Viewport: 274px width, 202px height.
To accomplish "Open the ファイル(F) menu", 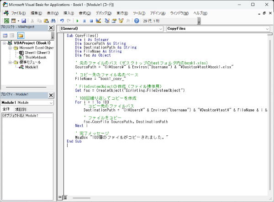I will 18,13.
